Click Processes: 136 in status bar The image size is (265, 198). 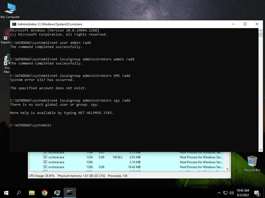click(x=118, y=176)
